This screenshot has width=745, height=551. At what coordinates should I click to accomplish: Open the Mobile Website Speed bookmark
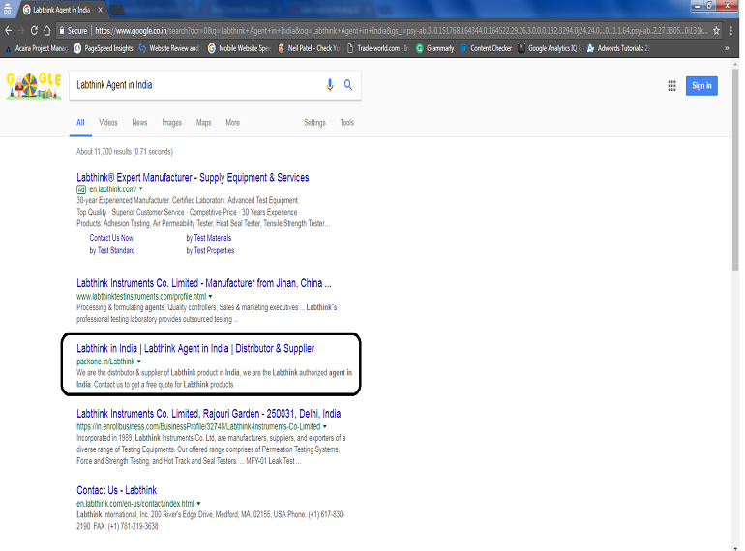[240, 48]
